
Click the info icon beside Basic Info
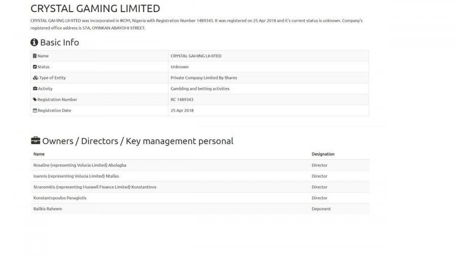pyautogui.click(x=34, y=42)
